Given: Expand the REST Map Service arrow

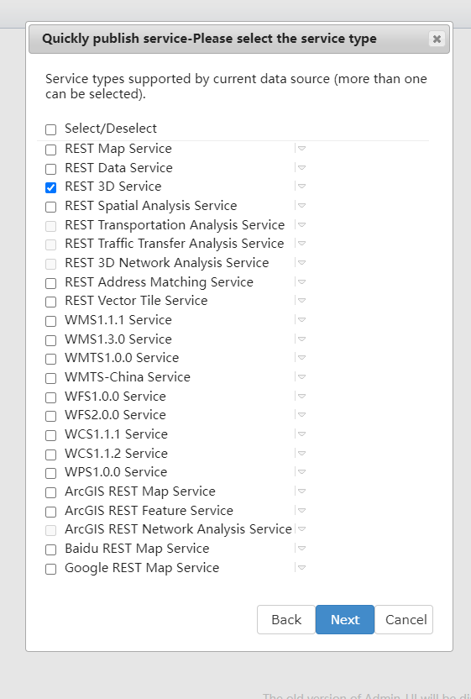Looking at the screenshot, I should 301,148.
